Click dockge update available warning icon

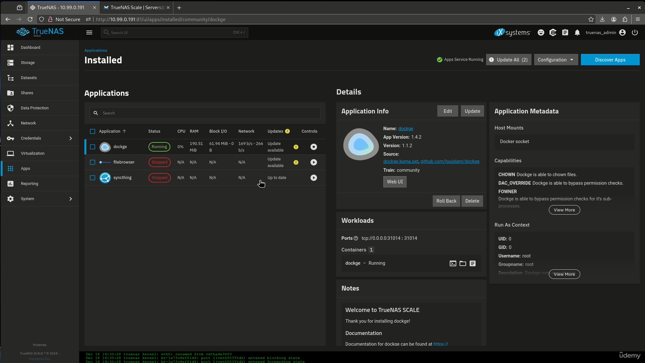[x=296, y=147]
